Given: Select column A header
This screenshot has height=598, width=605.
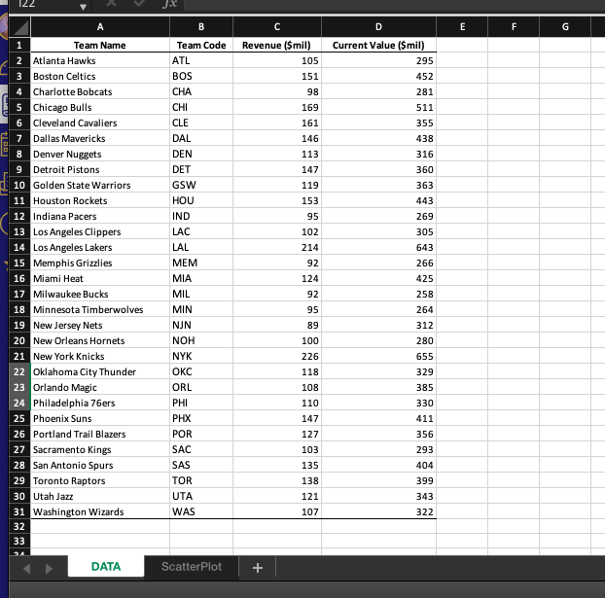Looking at the screenshot, I should (100, 27).
